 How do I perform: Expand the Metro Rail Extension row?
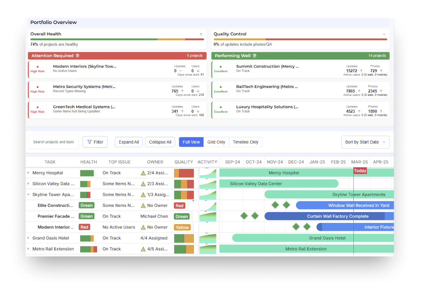28,249
